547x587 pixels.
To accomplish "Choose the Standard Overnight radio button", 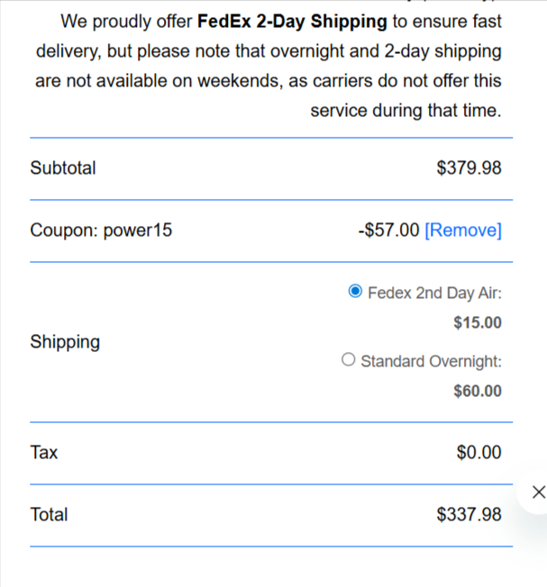I will coord(349,361).
